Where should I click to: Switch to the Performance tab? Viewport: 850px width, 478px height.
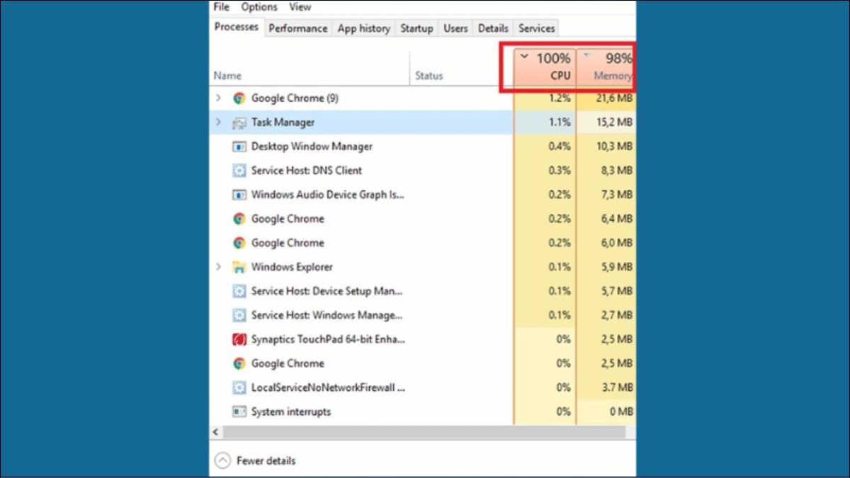(x=298, y=28)
